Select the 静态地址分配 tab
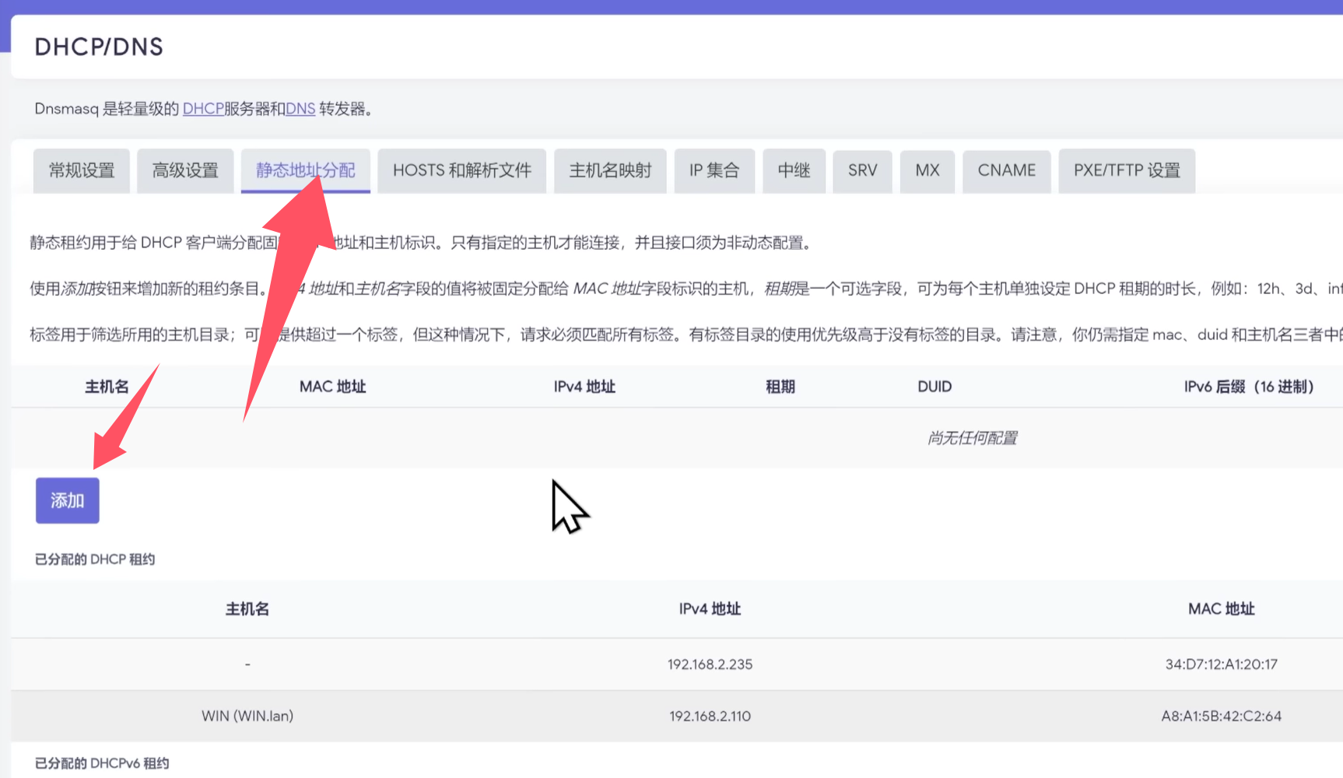Viewport: 1343px width, 778px height. coord(305,170)
